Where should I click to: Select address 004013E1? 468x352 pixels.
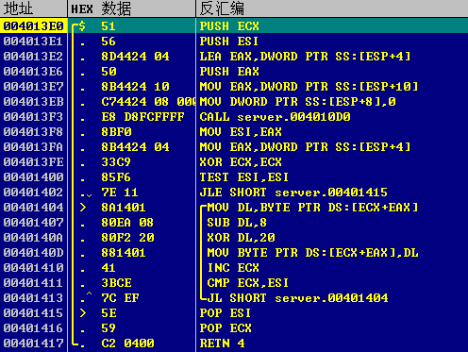33,42
